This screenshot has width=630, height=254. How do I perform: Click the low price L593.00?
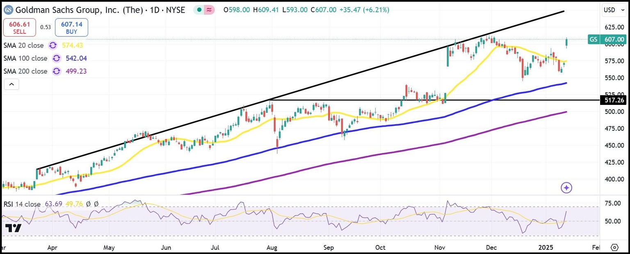pos(296,9)
